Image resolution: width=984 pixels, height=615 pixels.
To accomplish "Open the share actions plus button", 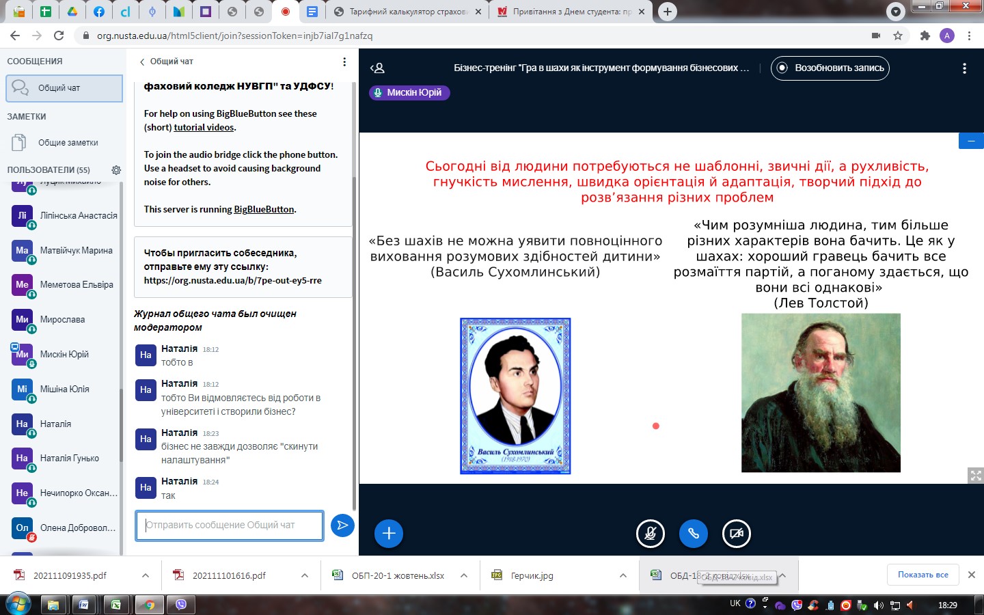I will point(389,534).
